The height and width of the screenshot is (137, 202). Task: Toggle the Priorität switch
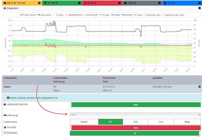(x=135, y=128)
